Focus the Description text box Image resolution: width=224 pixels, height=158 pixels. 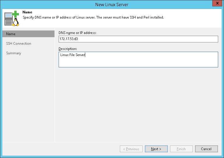[x=138, y=60]
